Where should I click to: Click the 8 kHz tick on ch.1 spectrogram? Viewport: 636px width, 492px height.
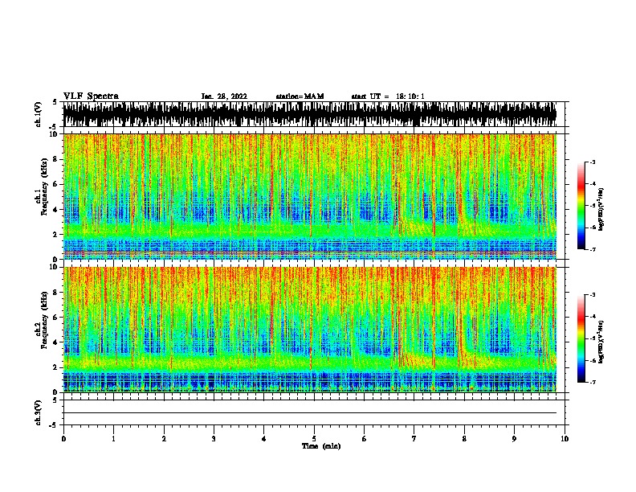click(x=55, y=159)
